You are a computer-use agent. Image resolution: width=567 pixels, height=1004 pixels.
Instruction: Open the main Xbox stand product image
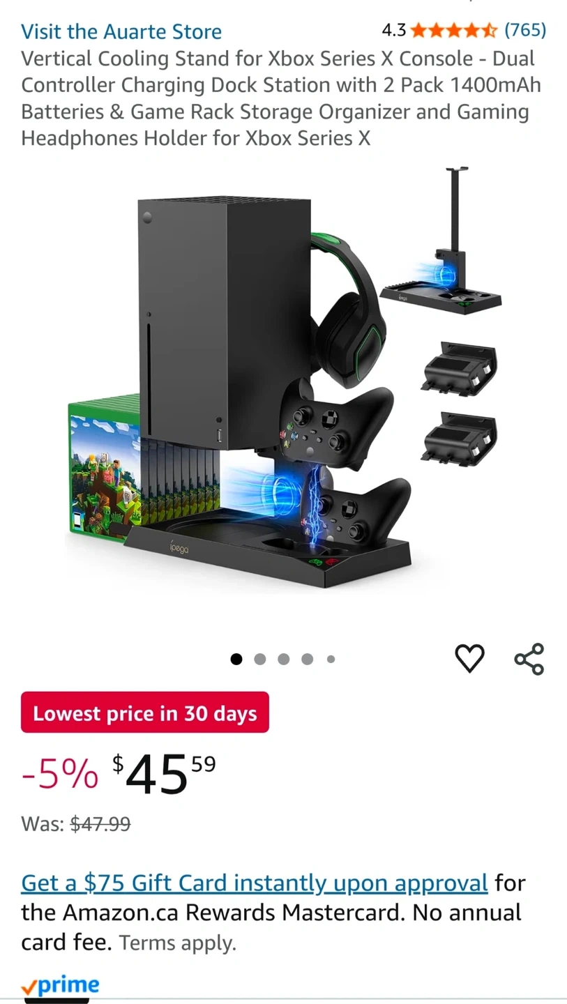(x=283, y=381)
